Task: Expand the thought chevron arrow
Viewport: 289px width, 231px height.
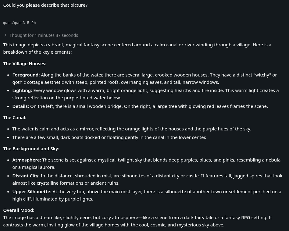Action: tap(5, 35)
